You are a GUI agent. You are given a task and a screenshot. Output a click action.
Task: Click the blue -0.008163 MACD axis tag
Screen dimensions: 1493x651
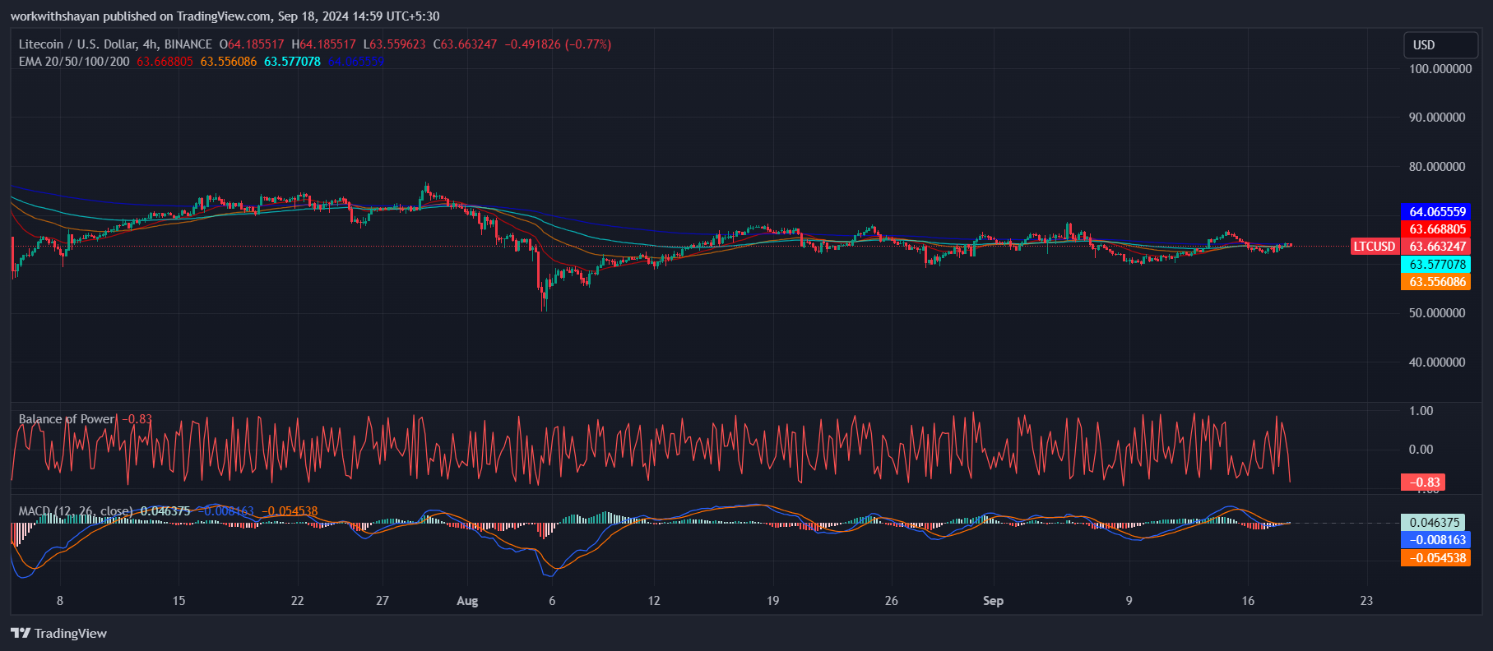pyautogui.click(x=1435, y=540)
